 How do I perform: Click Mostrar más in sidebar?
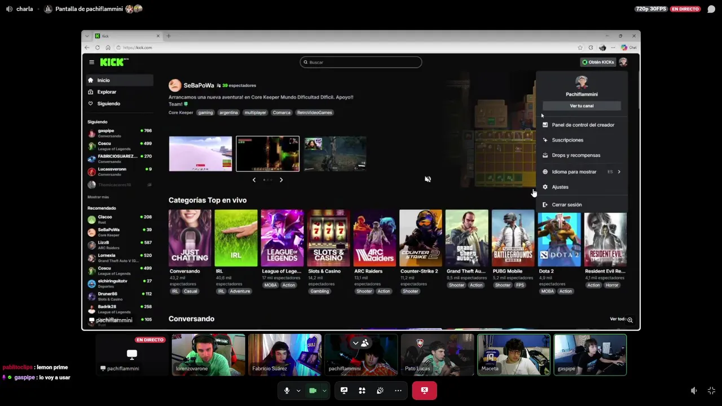98,197
